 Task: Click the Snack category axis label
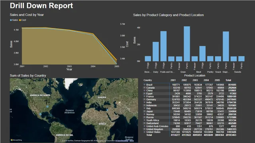pos(218,72)
